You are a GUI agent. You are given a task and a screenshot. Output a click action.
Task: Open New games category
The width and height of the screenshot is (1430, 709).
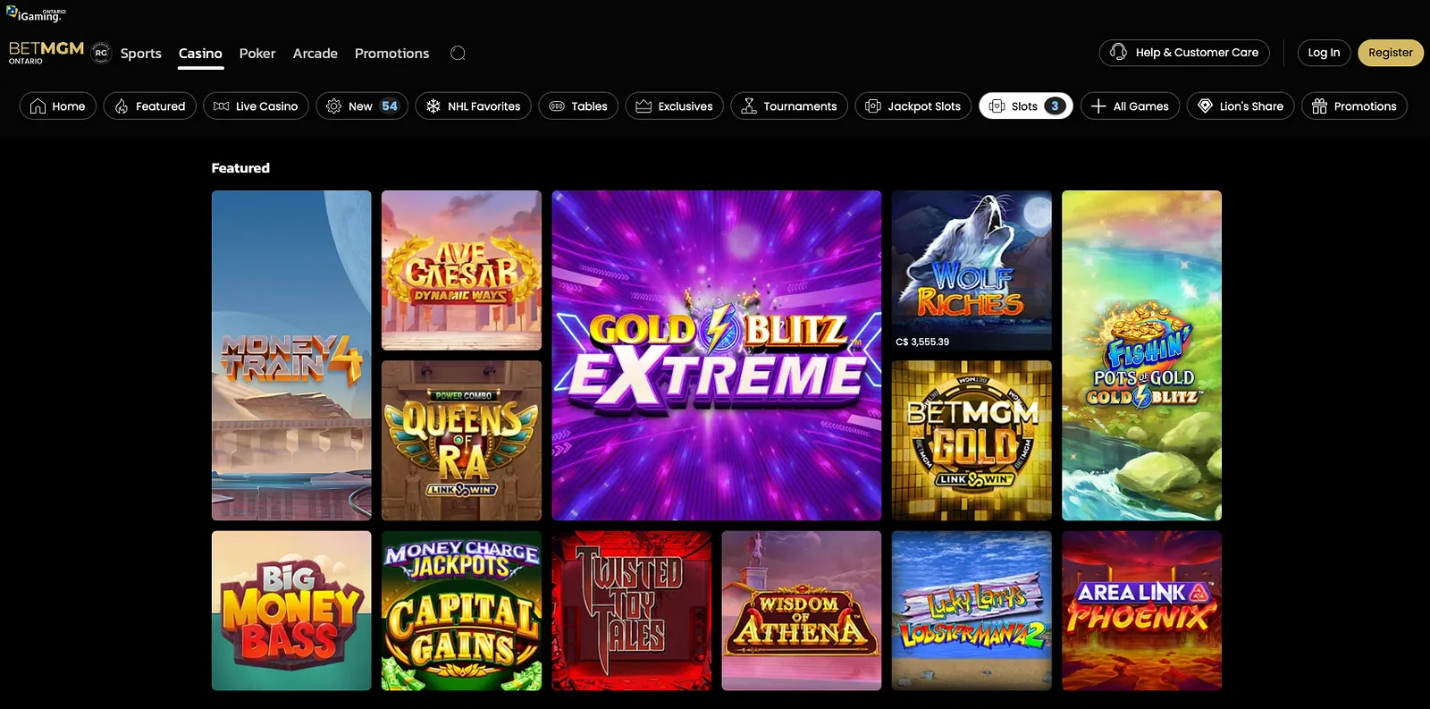(x=362, y=106)
